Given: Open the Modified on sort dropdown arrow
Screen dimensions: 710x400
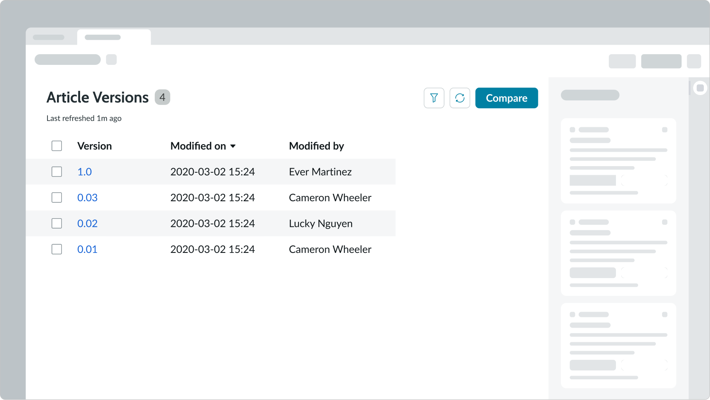Looking at the screenshot, I should point(233,146).
